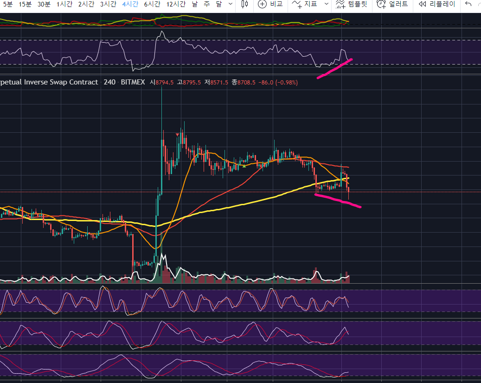Viewport: 481px width, 383px height.
Task: Choose the 6시간 interval
Action: tap(152, 4)
